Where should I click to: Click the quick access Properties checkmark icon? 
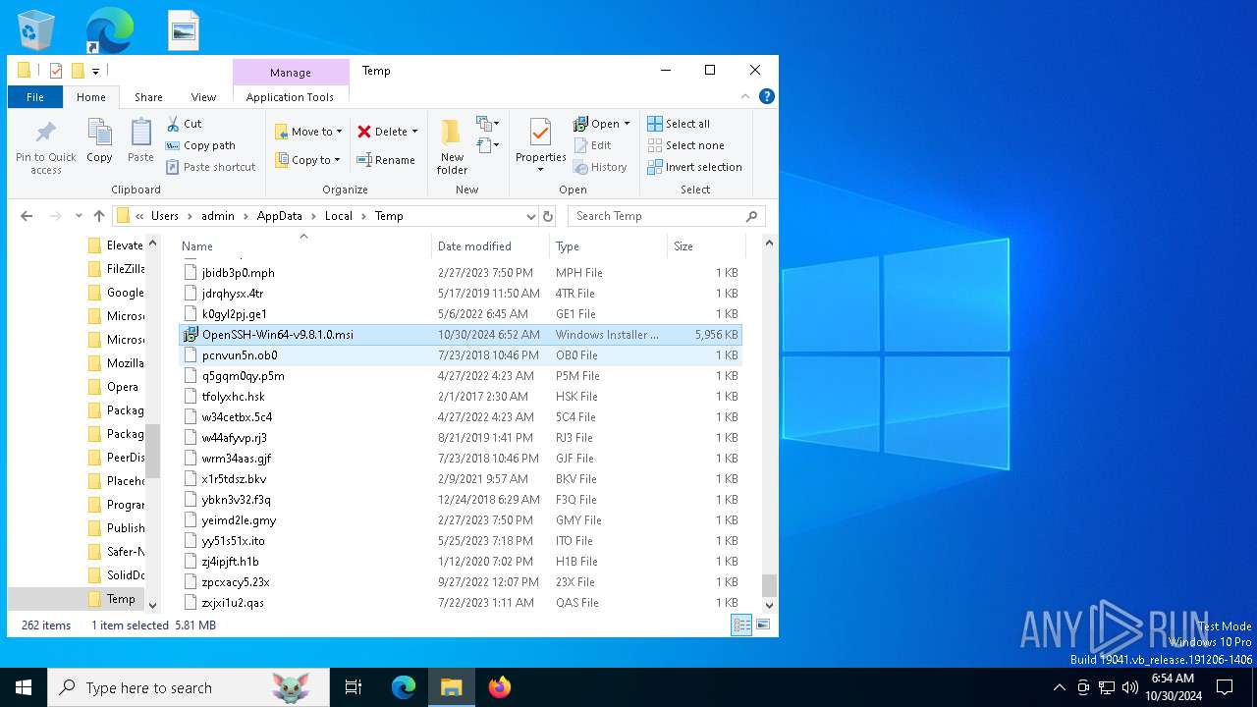coord(56,71)
